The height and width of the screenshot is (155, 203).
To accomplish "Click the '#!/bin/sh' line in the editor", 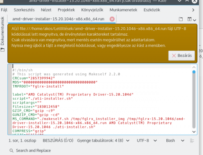I will coord(23,70).
